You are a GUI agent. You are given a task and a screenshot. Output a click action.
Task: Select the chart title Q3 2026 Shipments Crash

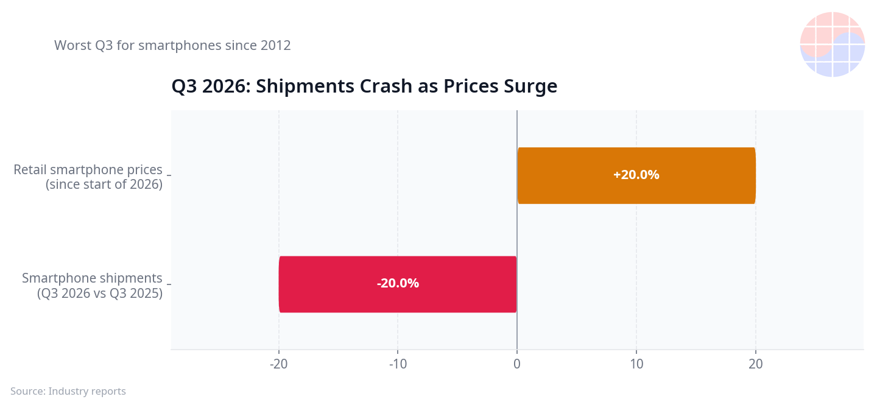coord(364,86)
